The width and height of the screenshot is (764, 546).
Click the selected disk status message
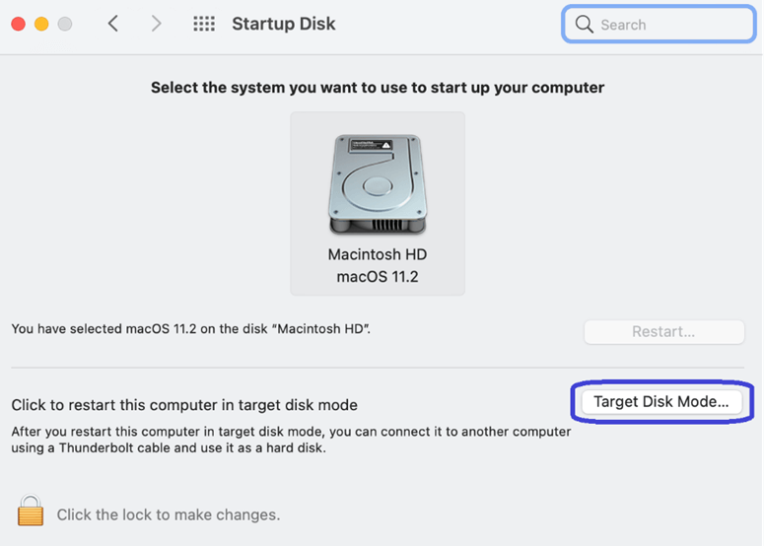(191, 329)
